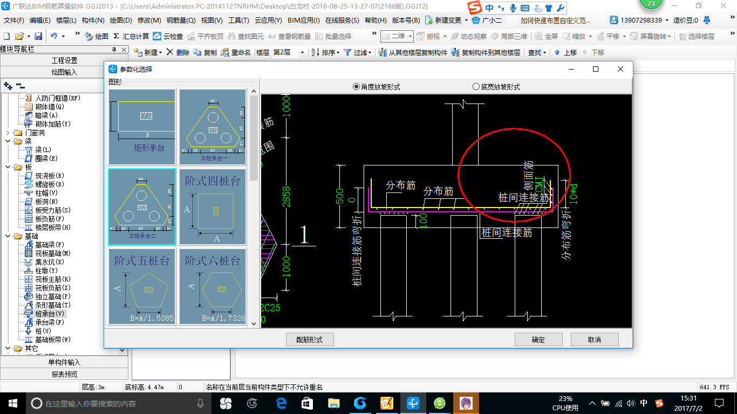Select 三桩承台一 thumbnail
The width and height of the screenshot is (737, 414).
point(213,127)
